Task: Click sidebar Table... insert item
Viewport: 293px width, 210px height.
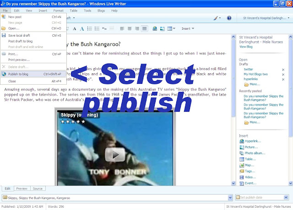Action: (x=248, y=159)
